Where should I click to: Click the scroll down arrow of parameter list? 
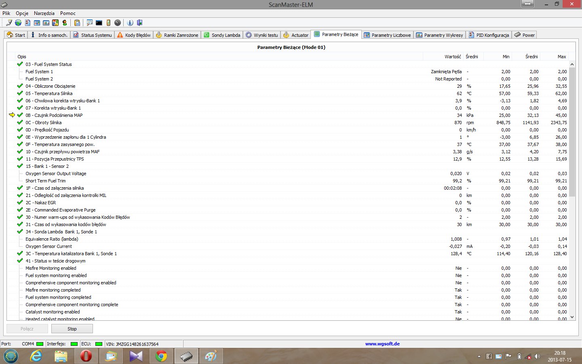click(572, 317)
